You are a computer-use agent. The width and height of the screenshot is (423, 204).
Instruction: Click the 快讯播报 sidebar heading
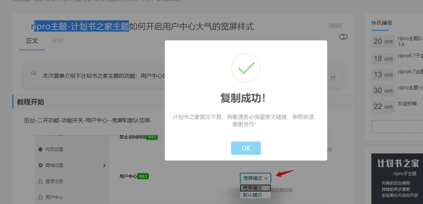click(x=382, y=23)
